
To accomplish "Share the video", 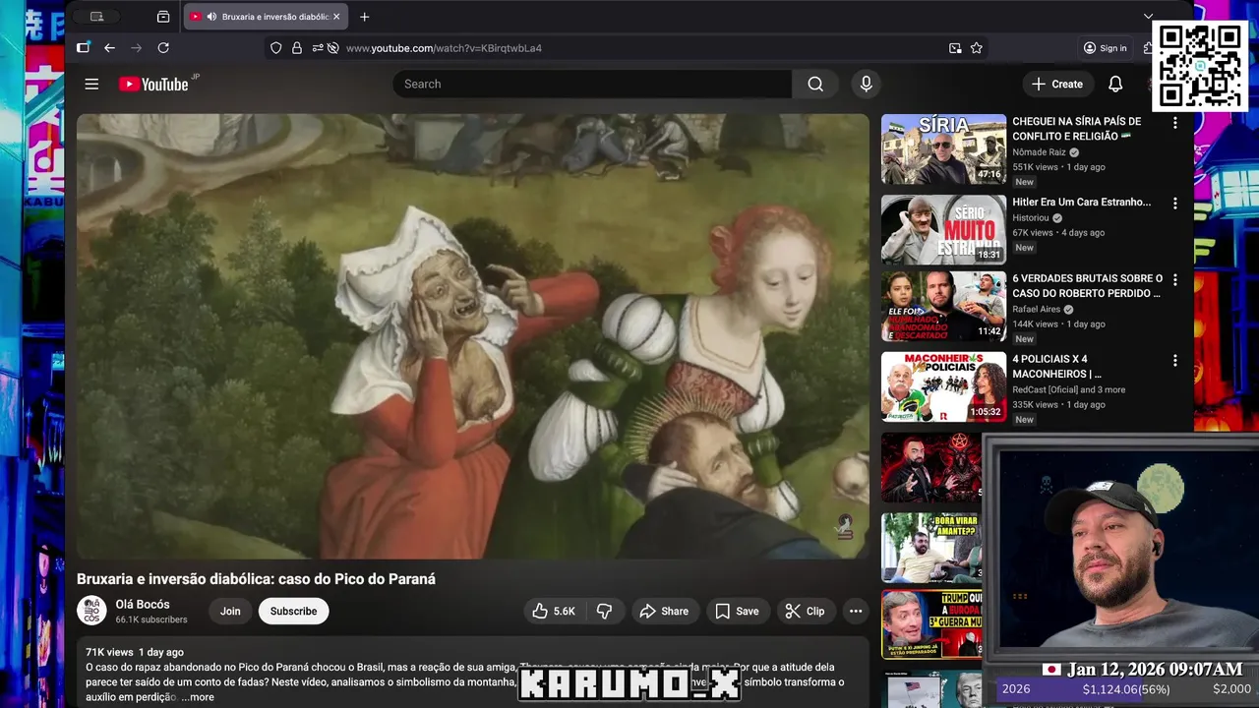I will click(x=665, y=611).
